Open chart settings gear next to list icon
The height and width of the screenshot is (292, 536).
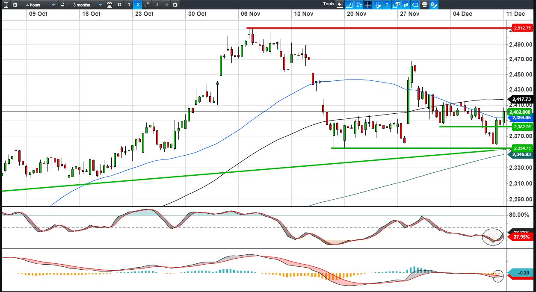(x=15, y=5)
